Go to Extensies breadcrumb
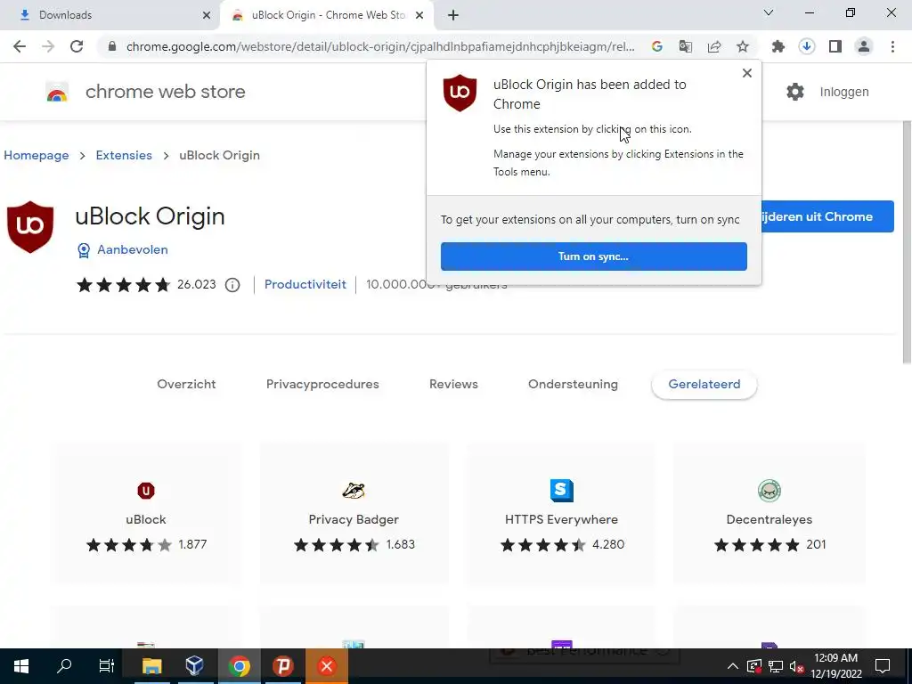Viewport: 912px width, 684px height. coord(124,155)
